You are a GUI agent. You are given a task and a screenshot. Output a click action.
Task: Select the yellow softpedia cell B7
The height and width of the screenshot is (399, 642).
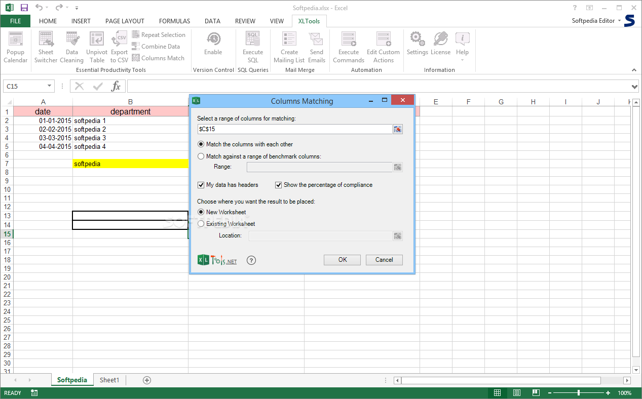130,164
